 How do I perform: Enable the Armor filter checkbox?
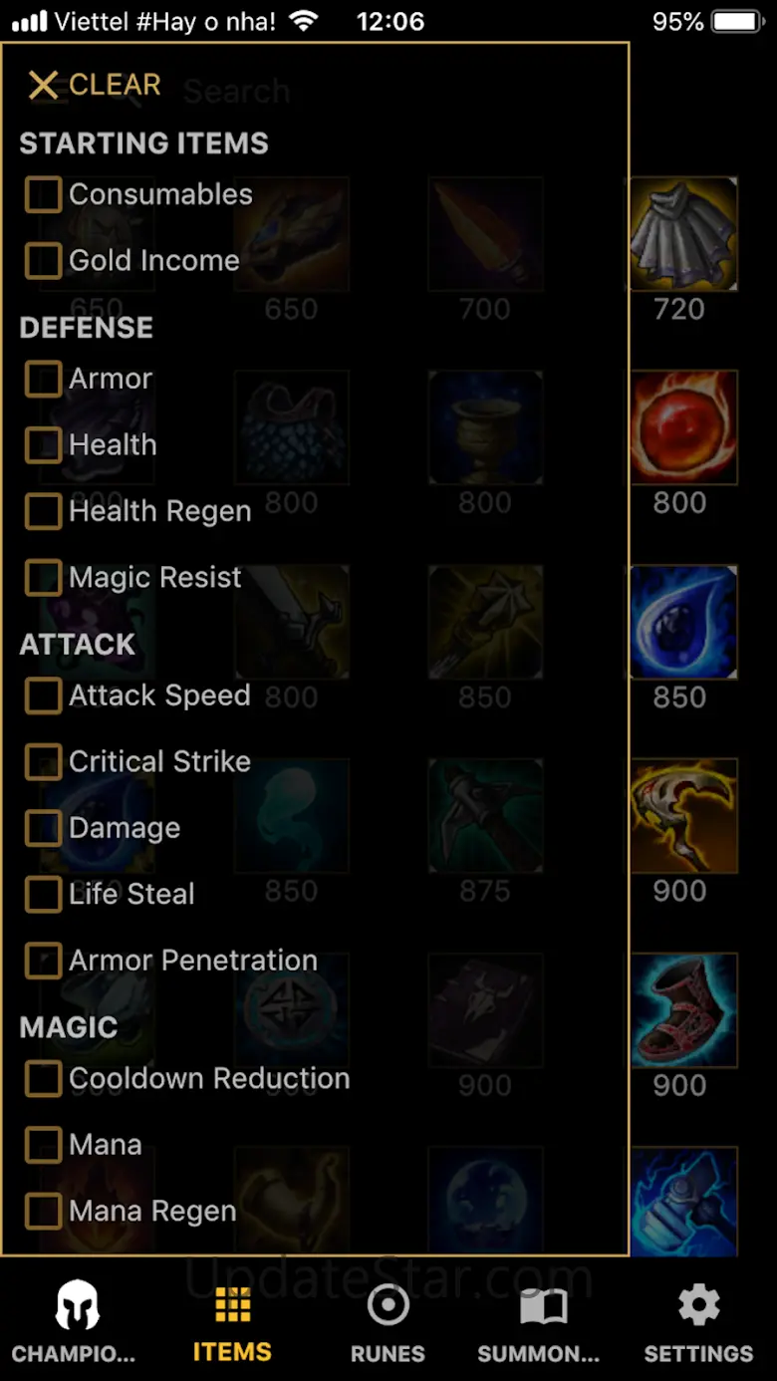pyautogui.click(x=43, y=379)
